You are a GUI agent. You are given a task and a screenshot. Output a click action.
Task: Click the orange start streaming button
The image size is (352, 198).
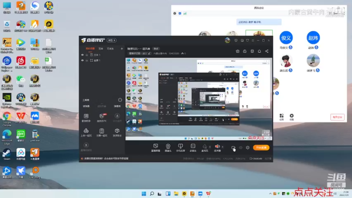(x=261, y=147)
